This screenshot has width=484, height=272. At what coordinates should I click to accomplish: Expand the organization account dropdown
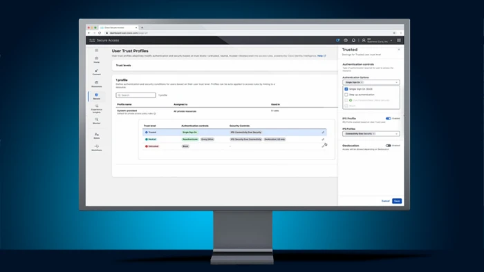pyautogui.click(x=391, y=40)
